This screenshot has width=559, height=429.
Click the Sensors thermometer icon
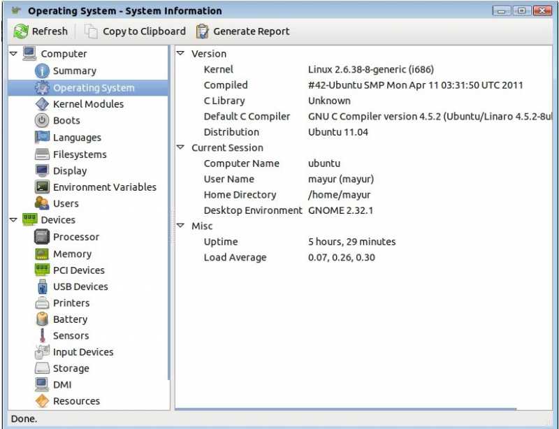pos(42,336)
